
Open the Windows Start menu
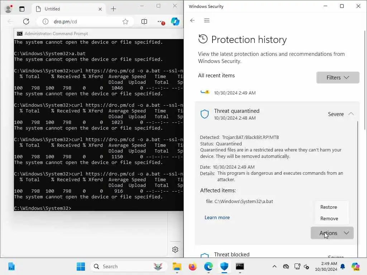(x=81, y=266)
